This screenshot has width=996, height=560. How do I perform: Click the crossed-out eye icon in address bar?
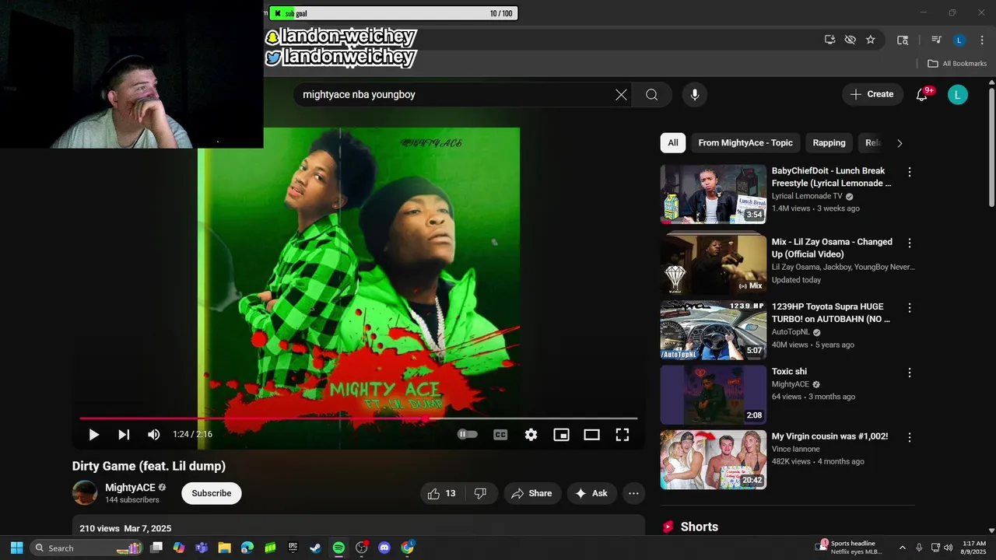850,40
